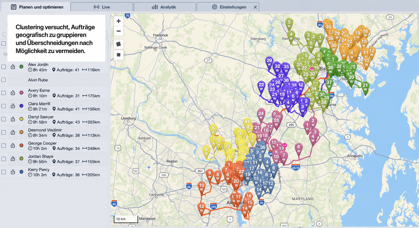This screenshot has height=228, width=419.
Task: Select driver name George Cooper
Action: 42,143
